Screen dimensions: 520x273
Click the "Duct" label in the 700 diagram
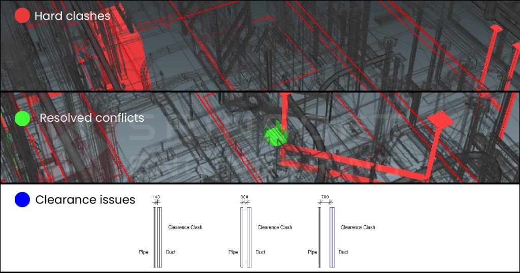343,252
